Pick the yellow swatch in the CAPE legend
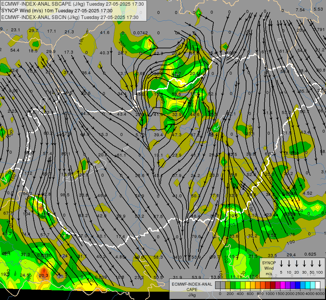The height and width of the screenshot is (300, 326). point(248,285)
